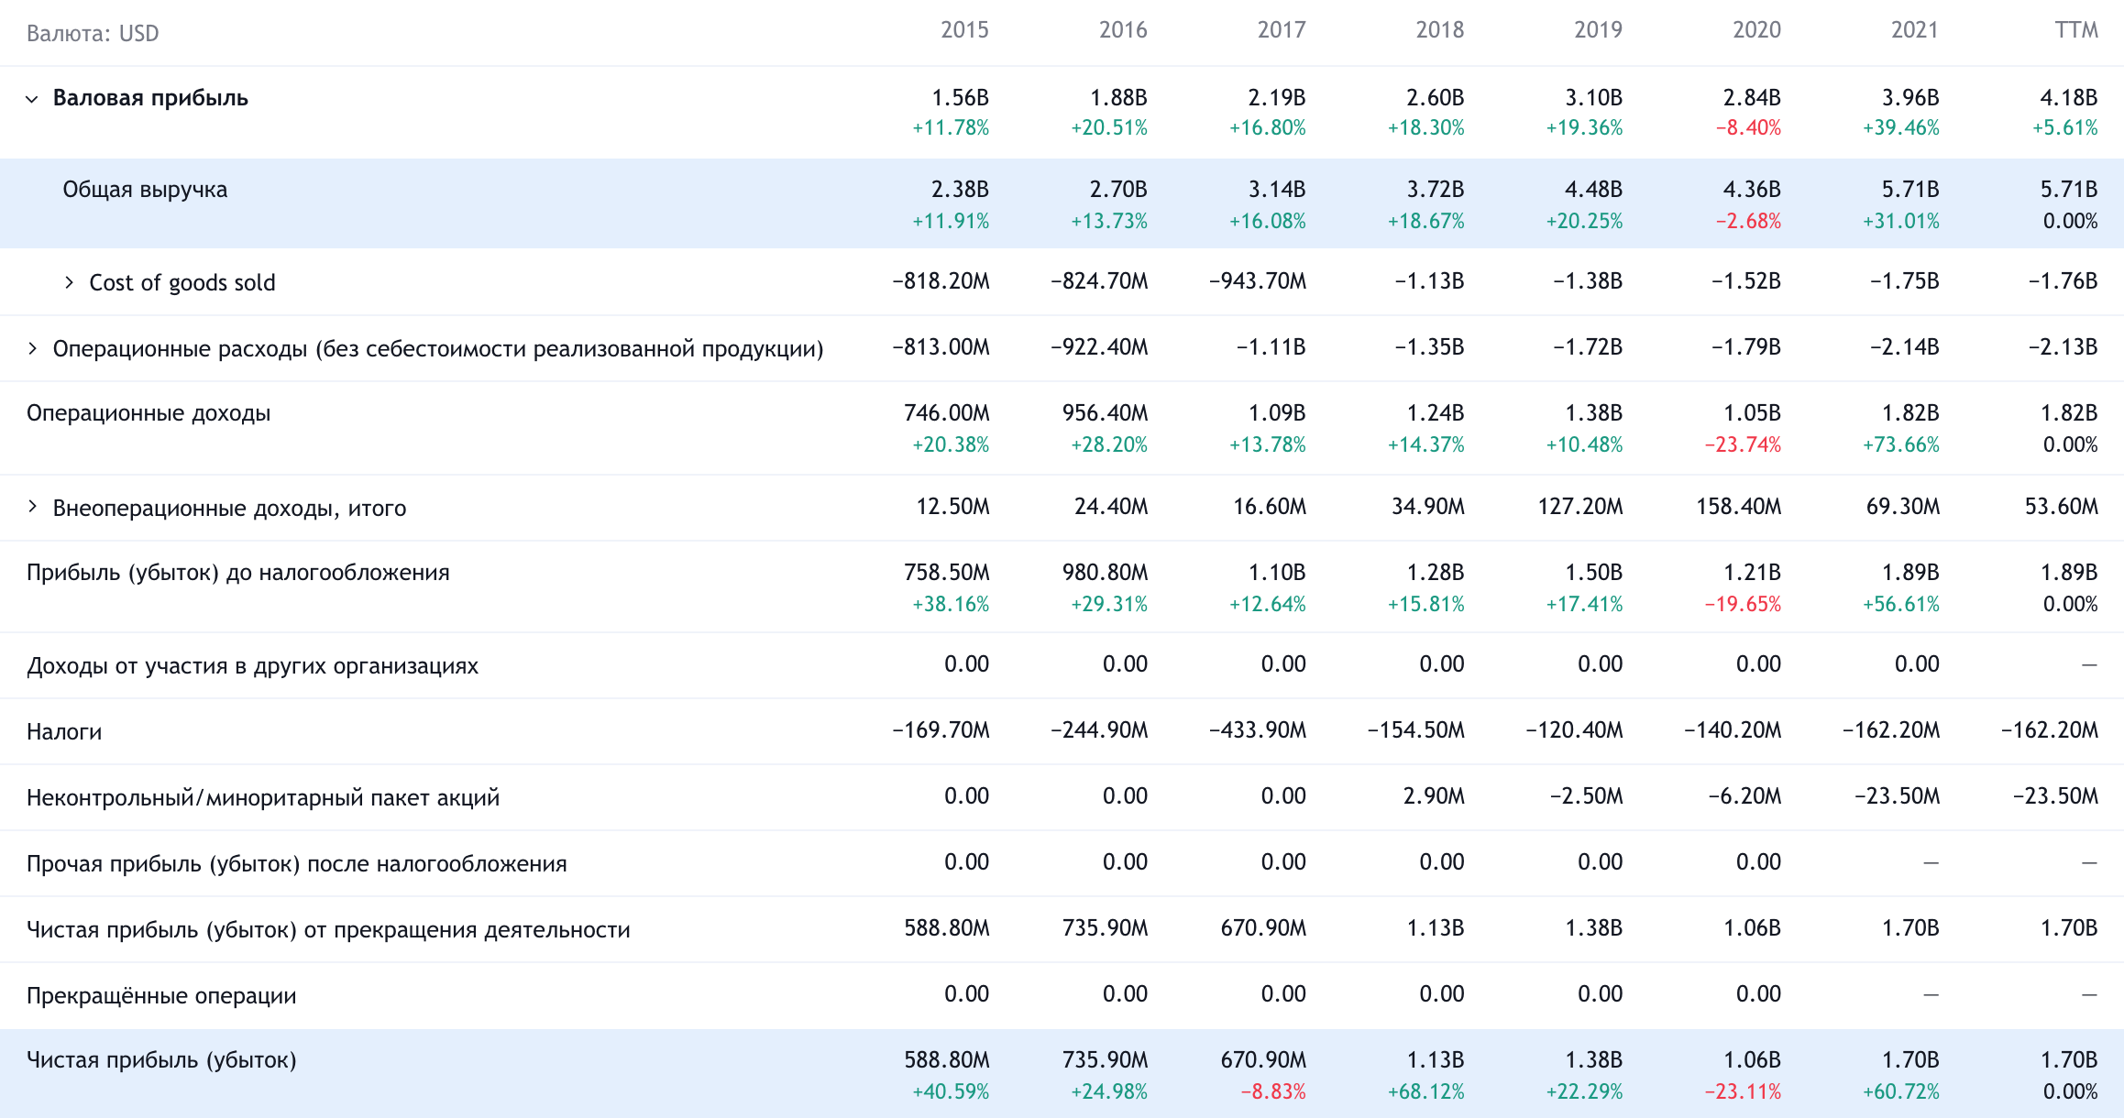Click minority interest value -6.20M
Image resolution: width=2124 pixels, height=1118 pixels.
(1744, 795)
